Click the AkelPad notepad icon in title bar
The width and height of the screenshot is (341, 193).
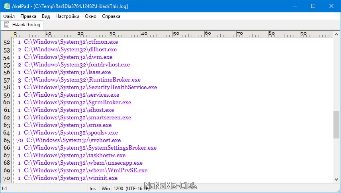pyautogui.click(x=6, y=6)
